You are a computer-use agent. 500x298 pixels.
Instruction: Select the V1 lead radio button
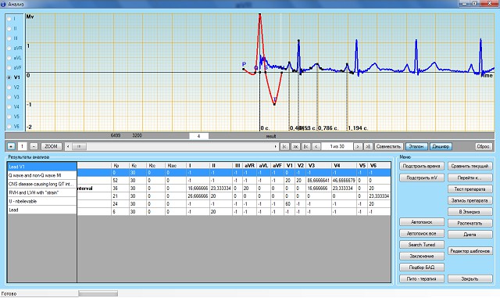click(x=9, y=77)
